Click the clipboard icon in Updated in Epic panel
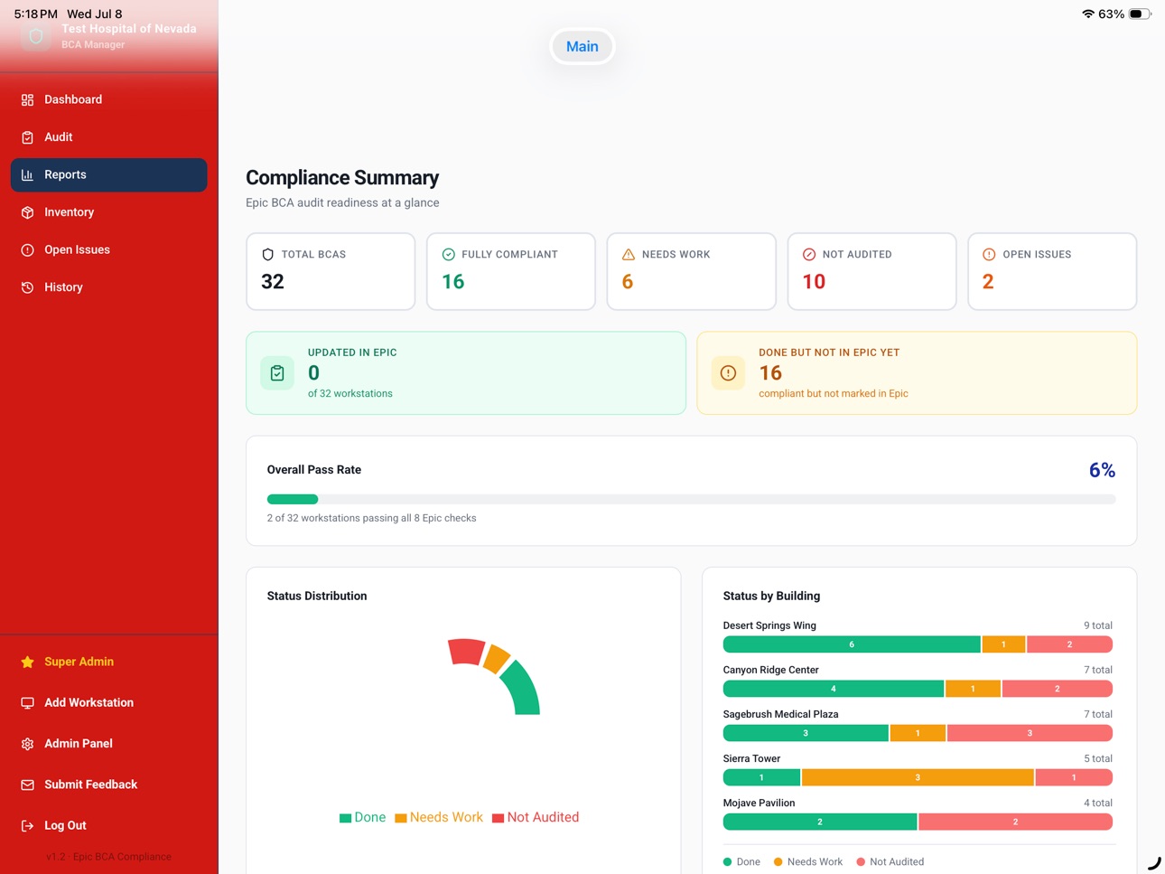 tap(277, 373)
